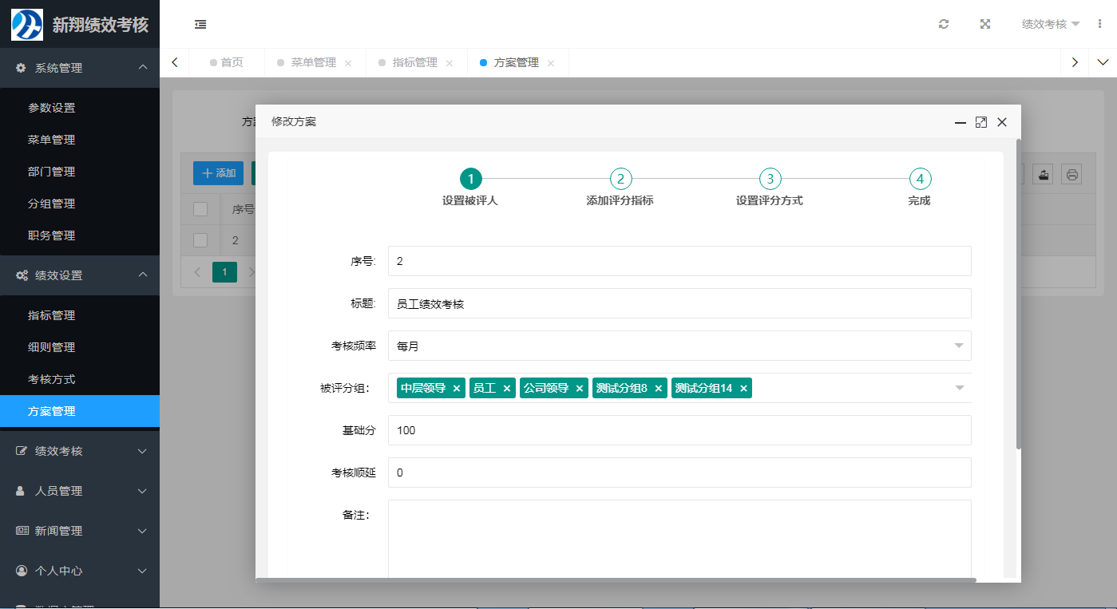Click the blue 添加 button
Image resolution: width=1117 pixels, height=609 pixels.
pyautogui.click(x=219, y=173)
